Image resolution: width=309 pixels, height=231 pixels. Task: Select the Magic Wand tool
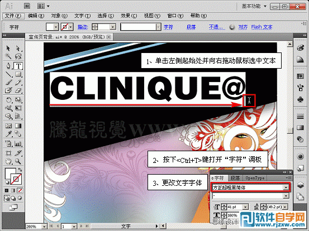[x=8, y=56]
